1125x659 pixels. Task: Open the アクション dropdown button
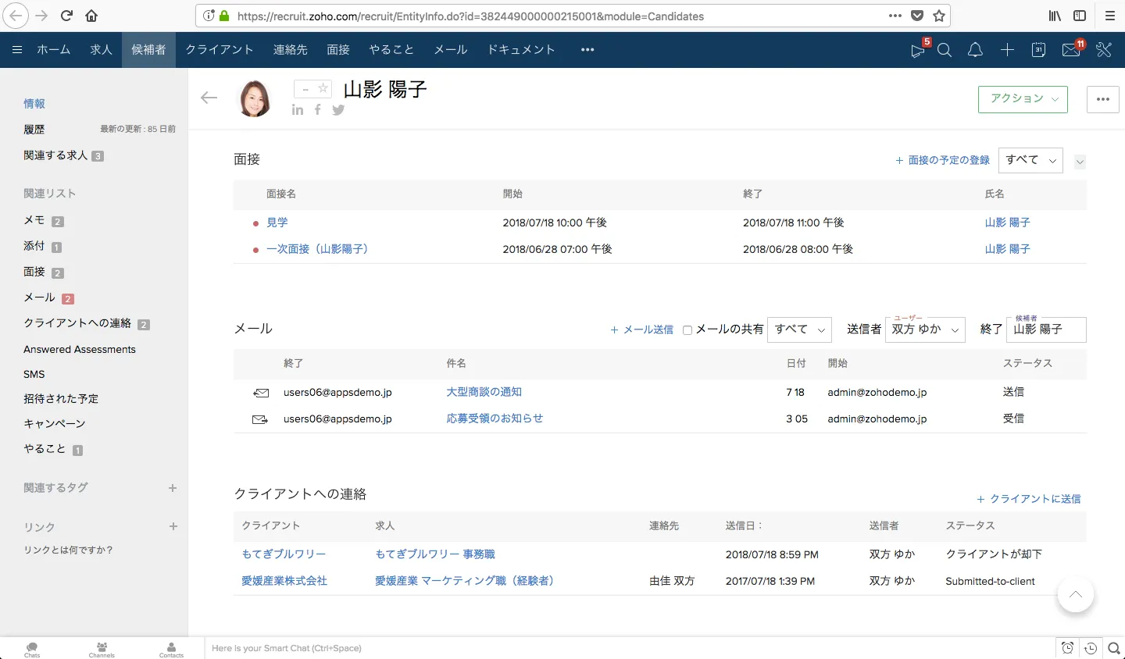click(1023, 99)
